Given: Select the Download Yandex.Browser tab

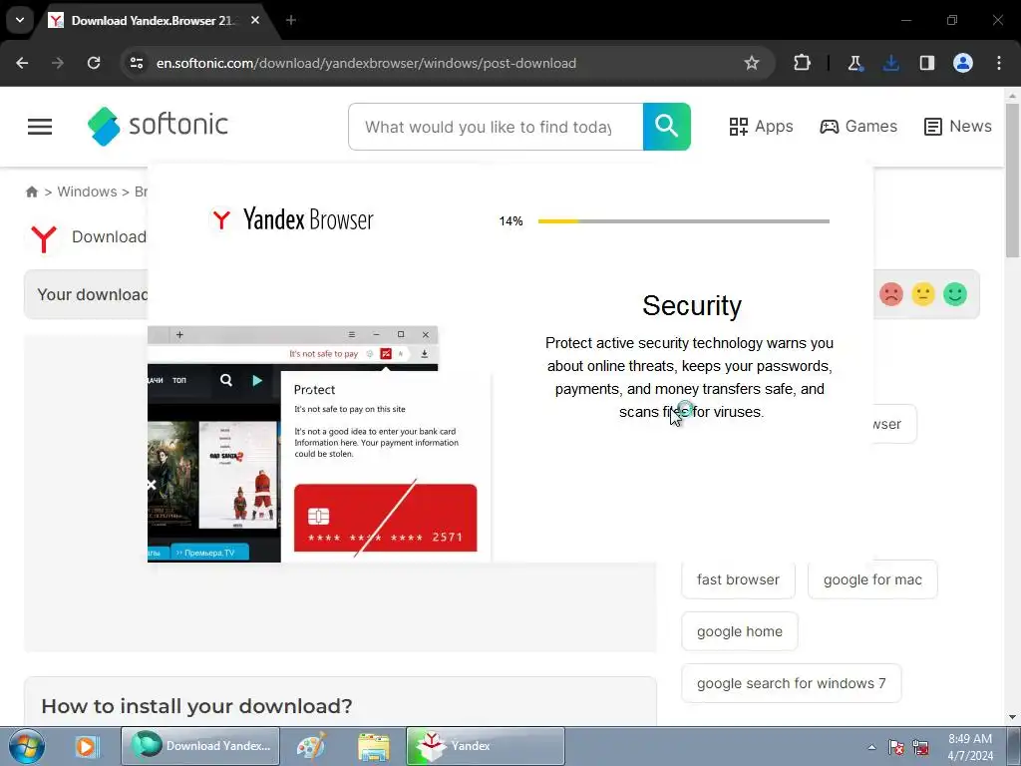Looking at the screenshot, I should [155, 21].
